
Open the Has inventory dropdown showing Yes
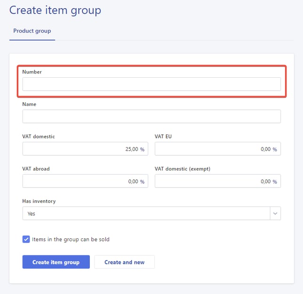click(x=146, y=213)
